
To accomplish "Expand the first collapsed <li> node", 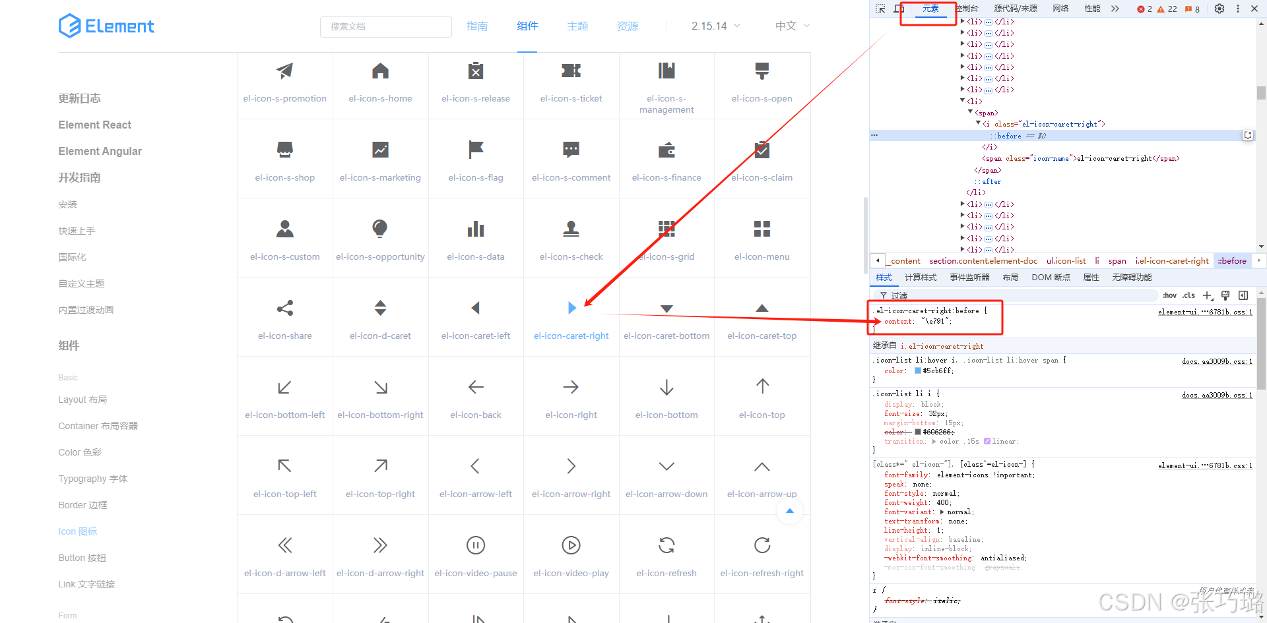I will click(x=963, y=22).
